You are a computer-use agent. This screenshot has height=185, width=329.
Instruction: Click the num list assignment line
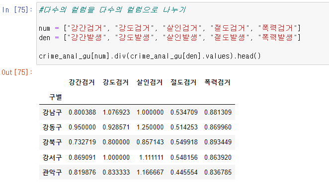(170, 28)
